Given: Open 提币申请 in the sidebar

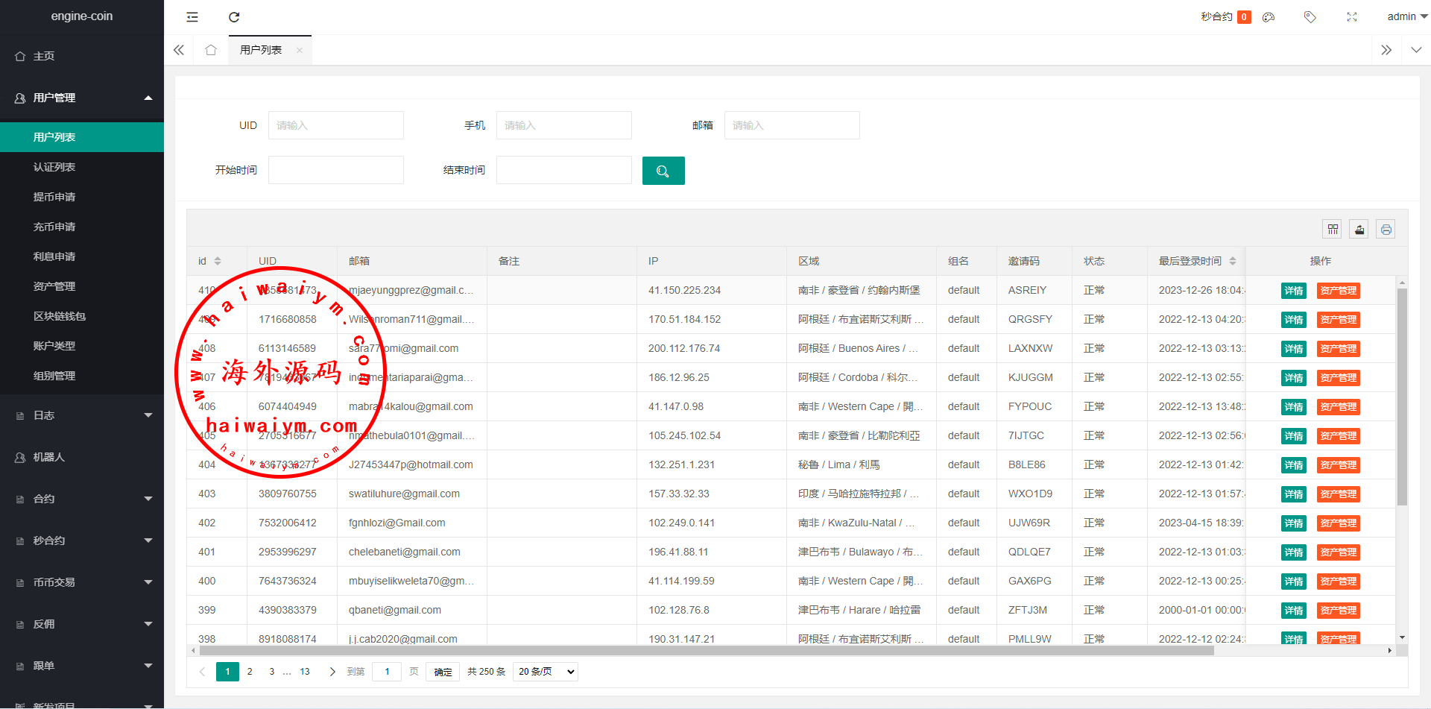Looking at the screenshot, I should click(54, 197).
